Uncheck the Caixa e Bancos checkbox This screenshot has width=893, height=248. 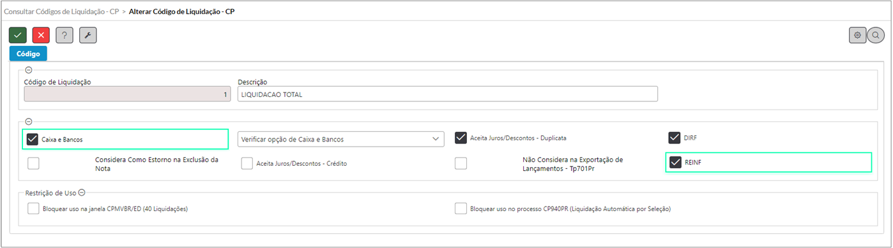pyautogui.click(x=33, y=138)
